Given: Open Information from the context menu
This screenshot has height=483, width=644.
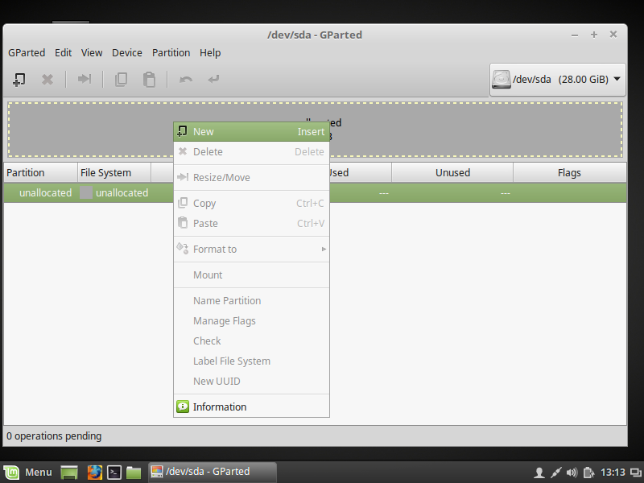Looking at the screenshot, I should tap(251, 407).
